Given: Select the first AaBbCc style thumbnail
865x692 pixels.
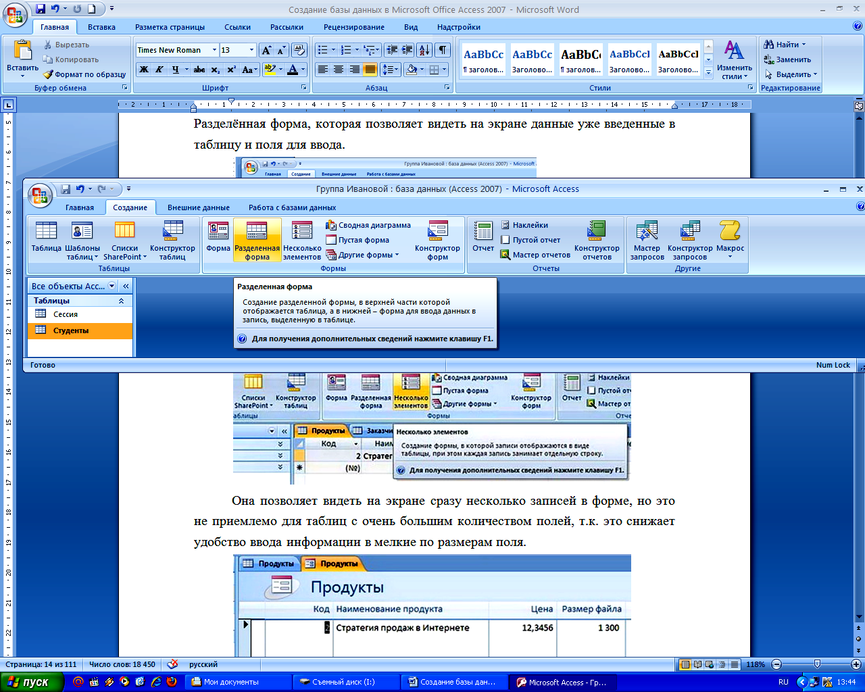Looking at the screenshot, I should (483, 59).
